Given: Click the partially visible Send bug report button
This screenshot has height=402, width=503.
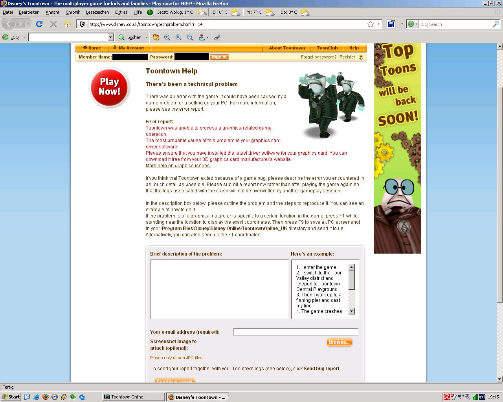Looking at the screenshot, I should click(x=174, y=381).
